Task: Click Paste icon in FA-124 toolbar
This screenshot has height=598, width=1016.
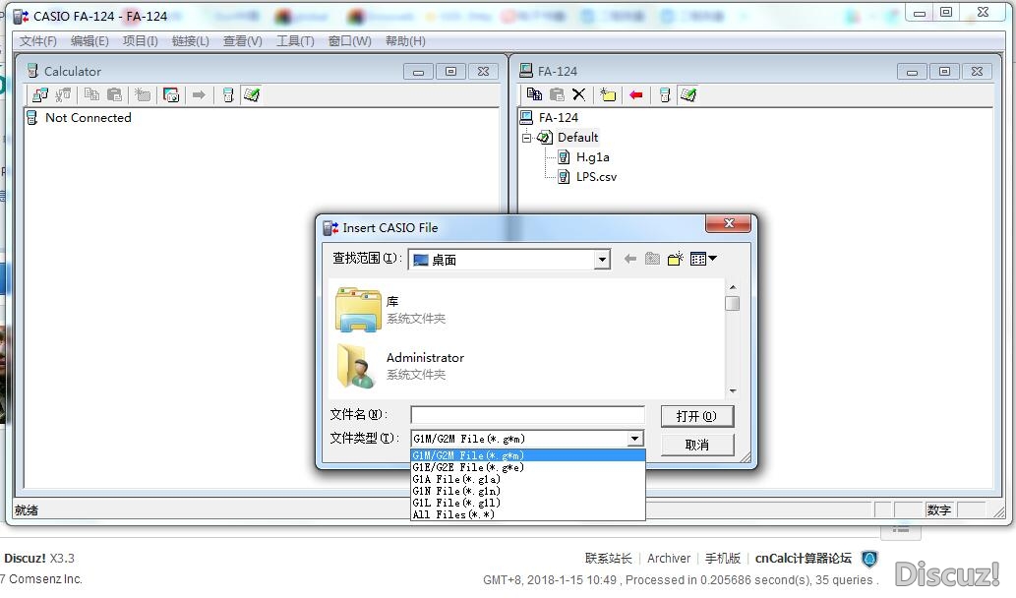Action: [557, 94]
